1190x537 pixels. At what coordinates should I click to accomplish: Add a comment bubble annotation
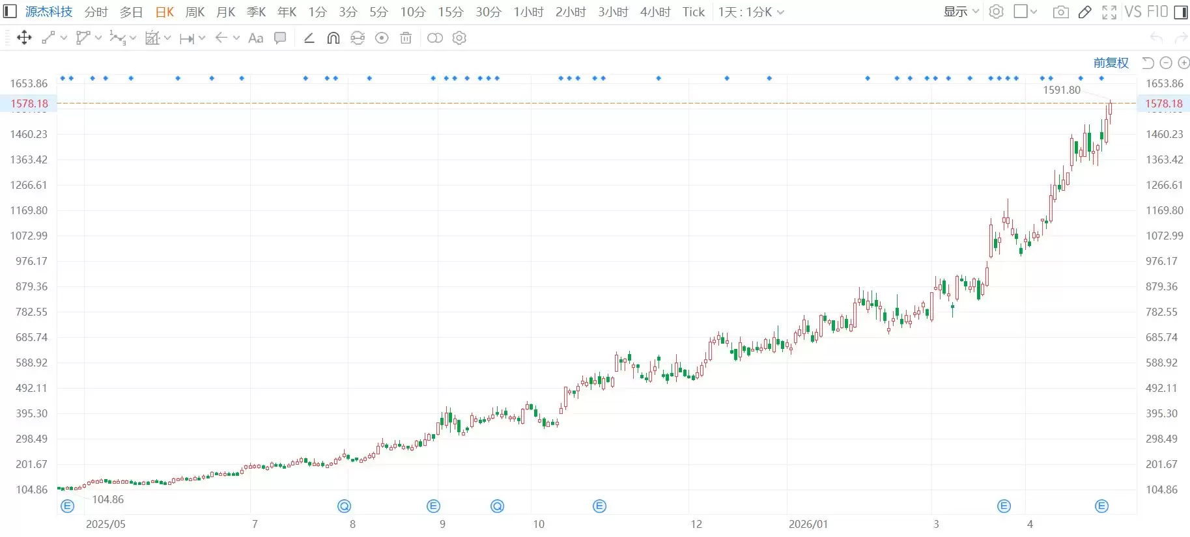point(280,38)
